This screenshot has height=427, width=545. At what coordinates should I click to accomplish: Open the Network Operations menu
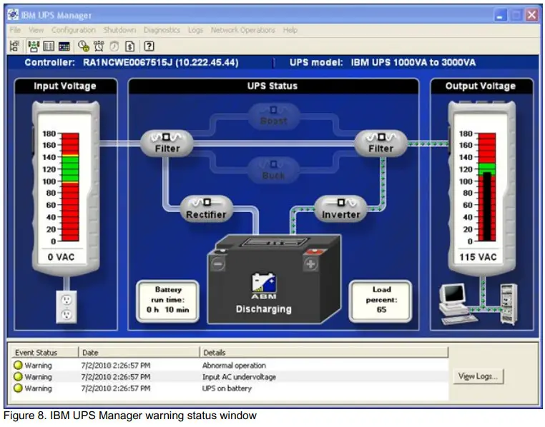(x=242, y=30)
